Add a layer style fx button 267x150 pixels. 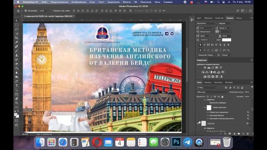(225, 134)
